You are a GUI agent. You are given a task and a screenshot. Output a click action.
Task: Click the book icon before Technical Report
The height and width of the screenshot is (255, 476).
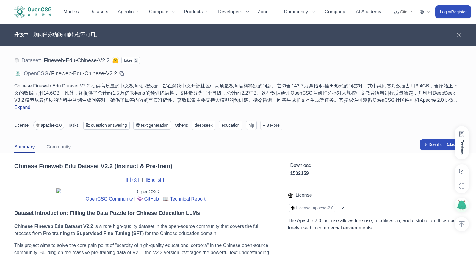166,199
